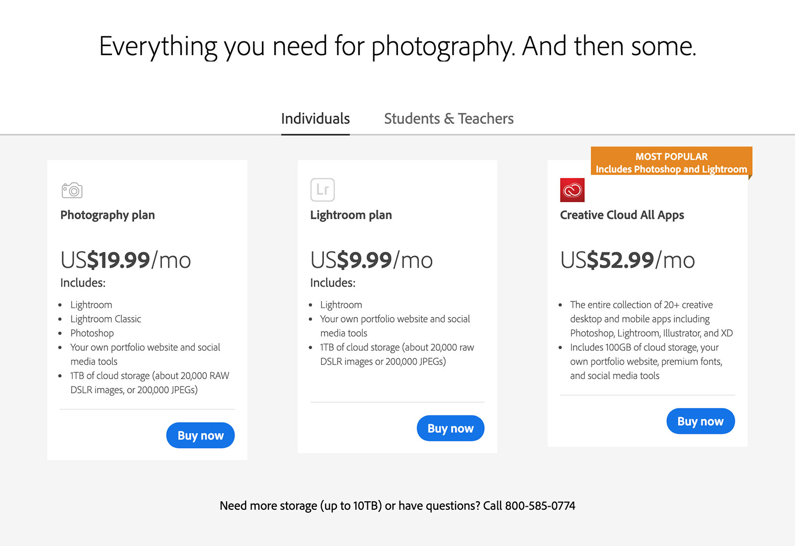Click the US$9.99/mo price
The image size is (795, 546).
click(x=371, y=260)
